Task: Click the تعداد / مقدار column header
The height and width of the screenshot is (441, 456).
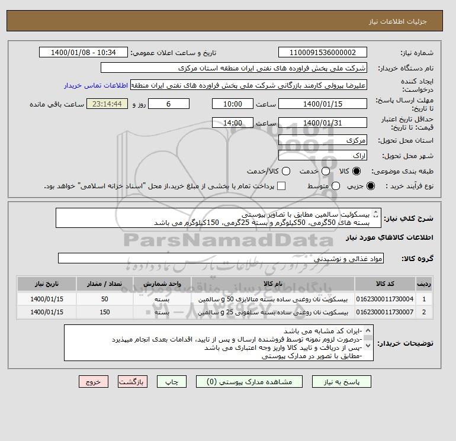Action: pyautogui.click(x=105, y=284)
